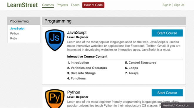Open lesson 7 Arrays
The image size is (194, 108).
pos(132,73)
